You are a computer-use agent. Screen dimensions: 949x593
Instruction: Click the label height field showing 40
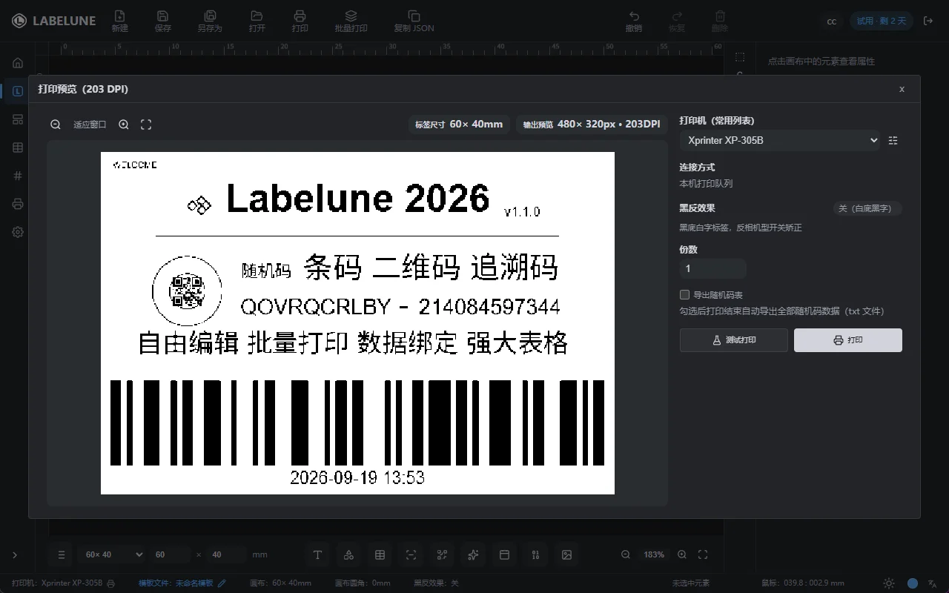point(227,554)
